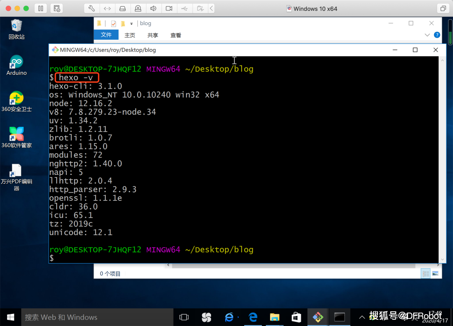The width and height of the screenshot is (453, 326).
Task: Click the Git Bash logo in MINGW64 title bar
Action: [55, 50]
